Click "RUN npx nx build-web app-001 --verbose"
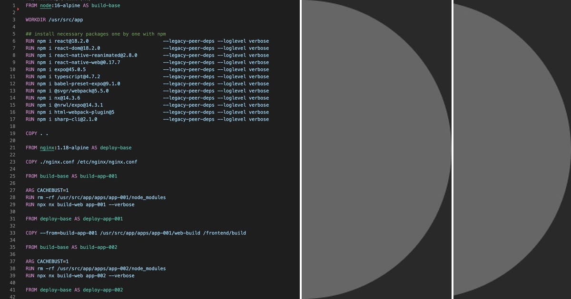Image resolution: width=571 pixels, height=299 pixels. tap(80, 205)
